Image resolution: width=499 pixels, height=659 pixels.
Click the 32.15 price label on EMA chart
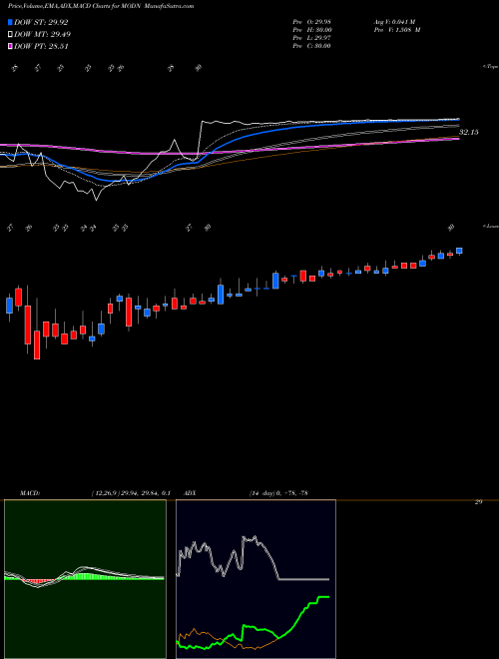[x=469, y=132]
